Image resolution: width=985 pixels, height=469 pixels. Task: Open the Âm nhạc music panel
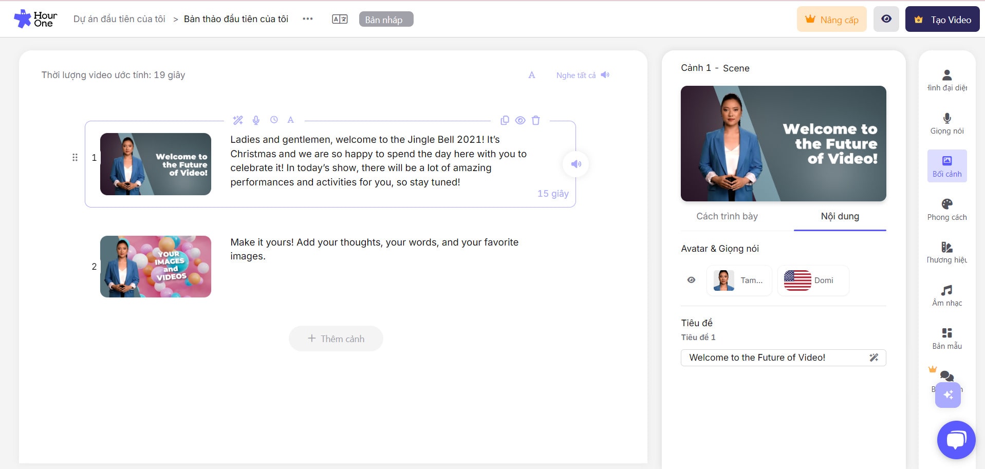[x=947, y=295]
